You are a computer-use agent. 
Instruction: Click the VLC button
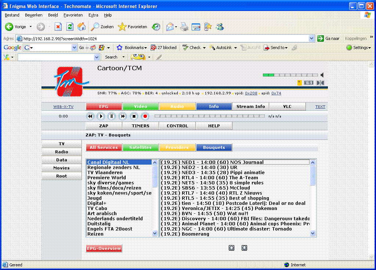click(287, 106)
